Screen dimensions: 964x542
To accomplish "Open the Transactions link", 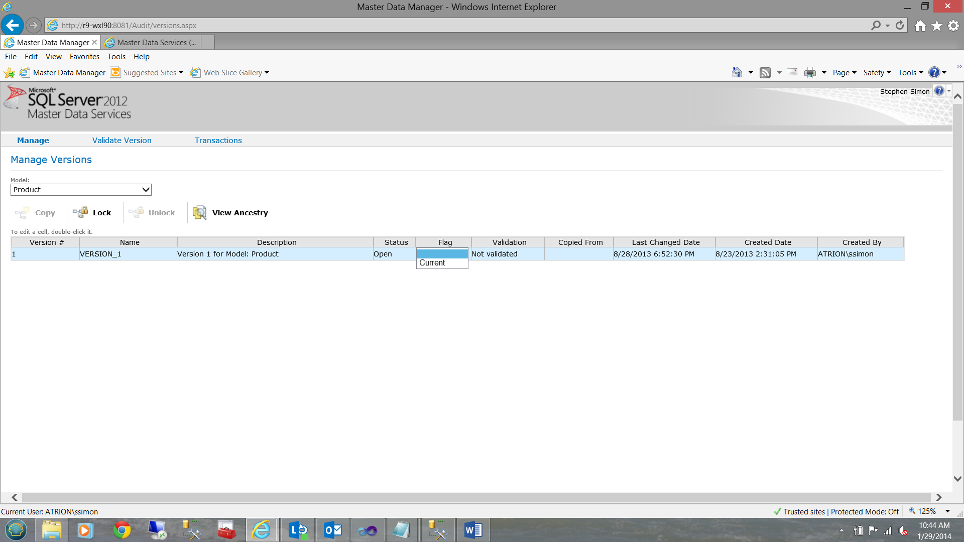I will coord(218,141).
